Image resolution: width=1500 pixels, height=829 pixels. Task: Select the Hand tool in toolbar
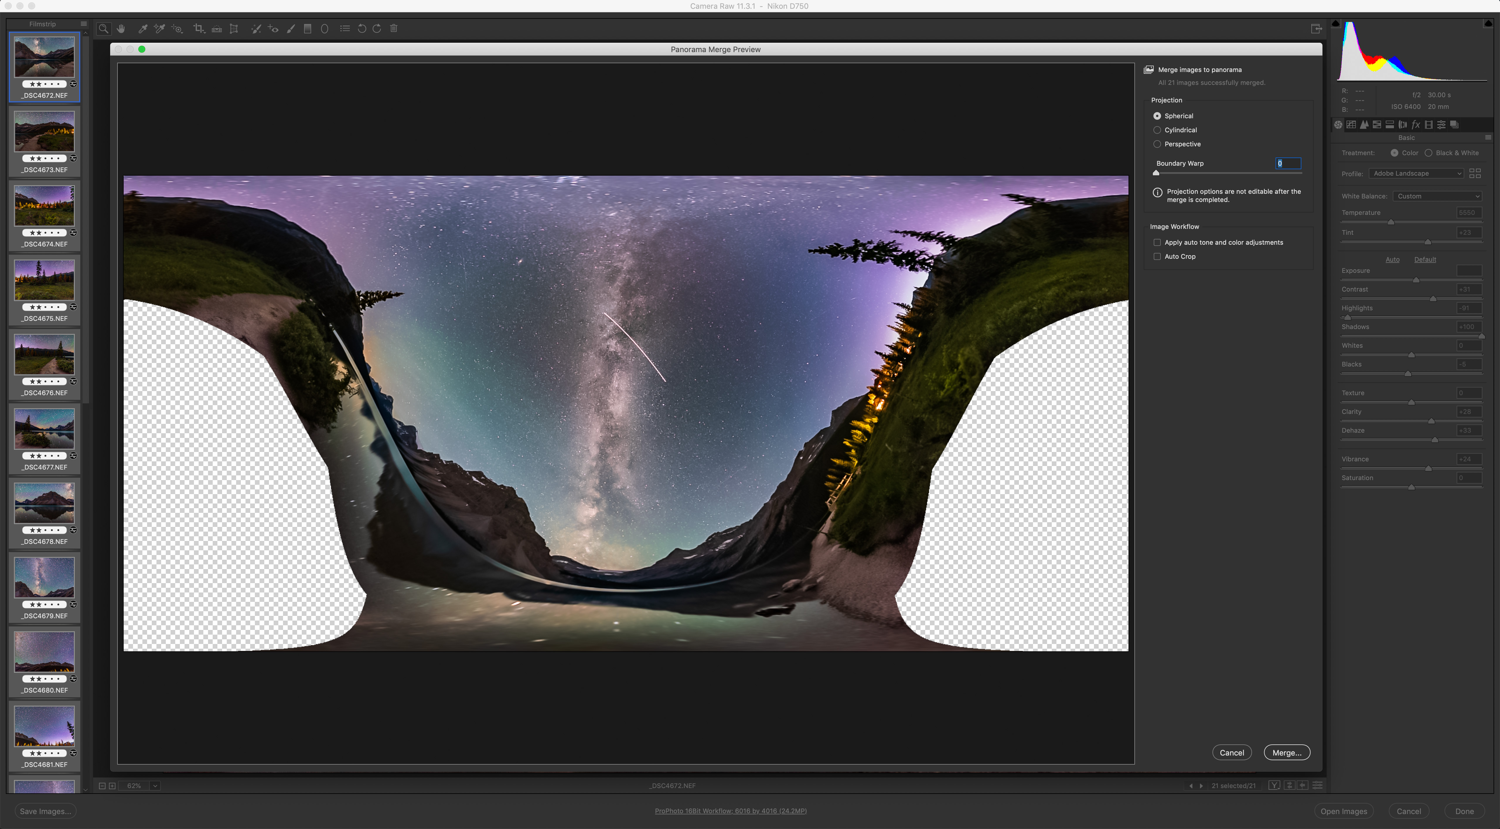pyautogui.click(x=121, y=28)
